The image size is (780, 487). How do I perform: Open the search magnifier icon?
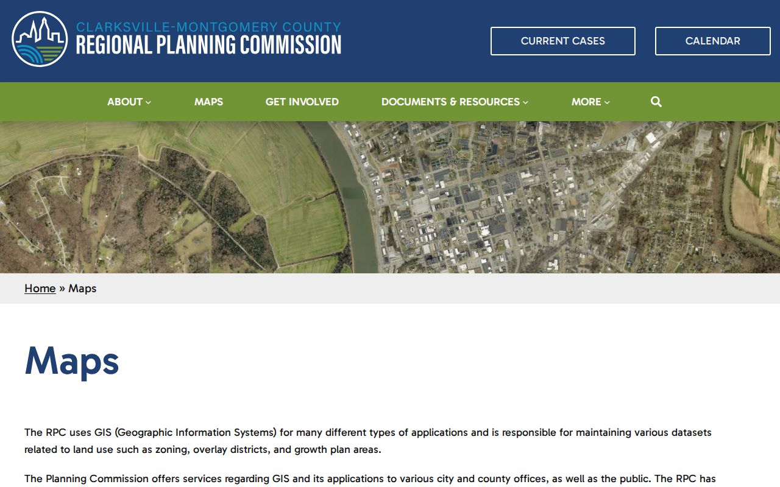point(656,102)
